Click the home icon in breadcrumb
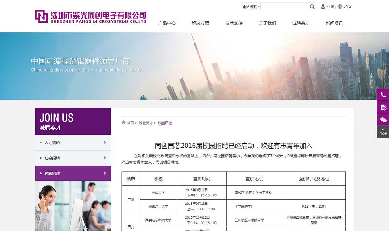The width and height of the screenshot is (389, 231). [x=124, y=122]
